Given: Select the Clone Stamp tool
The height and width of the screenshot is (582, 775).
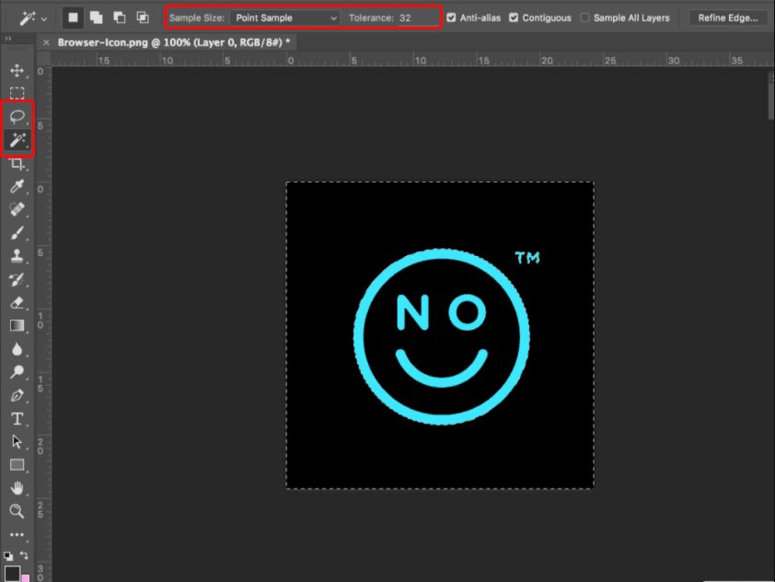Looking at the screenshot, I should click(x=17, y=256).
